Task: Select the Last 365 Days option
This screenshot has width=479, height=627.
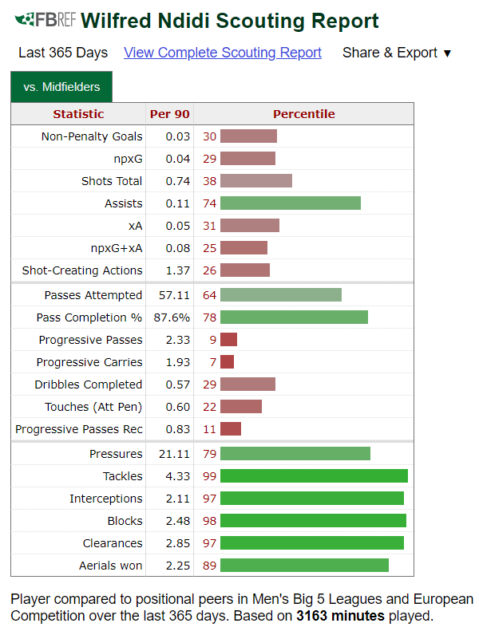Action: point(63,53)
